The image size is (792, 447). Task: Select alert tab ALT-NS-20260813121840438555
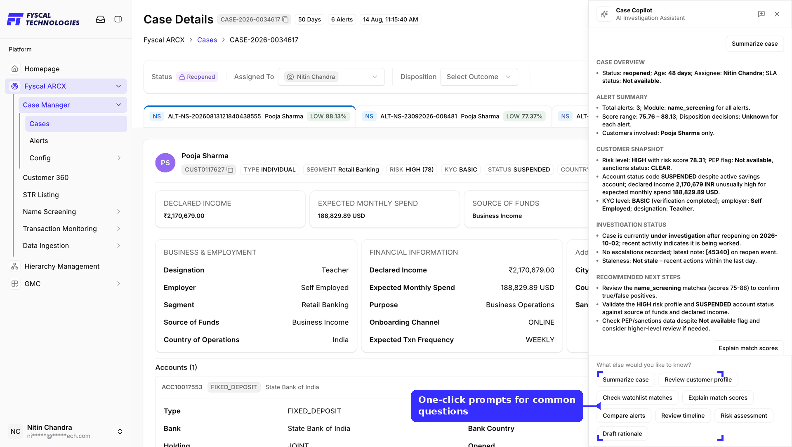250,117
